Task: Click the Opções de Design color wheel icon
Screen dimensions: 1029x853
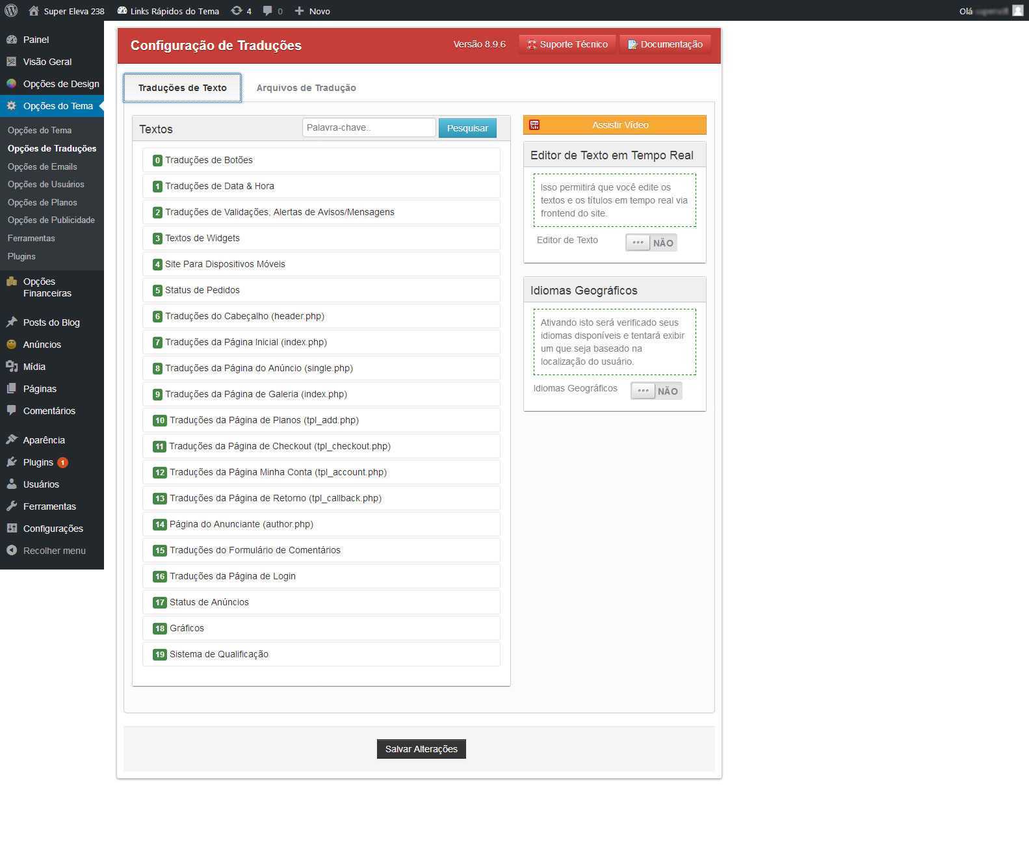Action: click(11, 84)
